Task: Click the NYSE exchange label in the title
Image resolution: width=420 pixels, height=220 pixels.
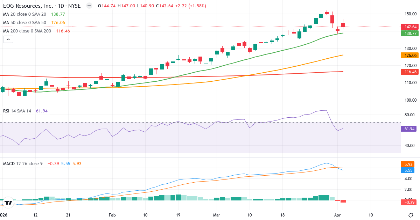Action: pyautogui.click(x=75, y=6)
